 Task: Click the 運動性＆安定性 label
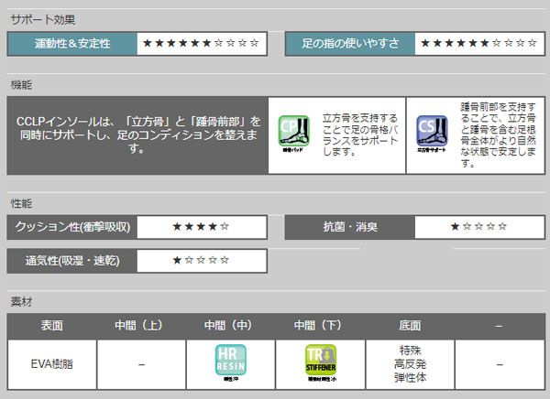pos(72,44)
